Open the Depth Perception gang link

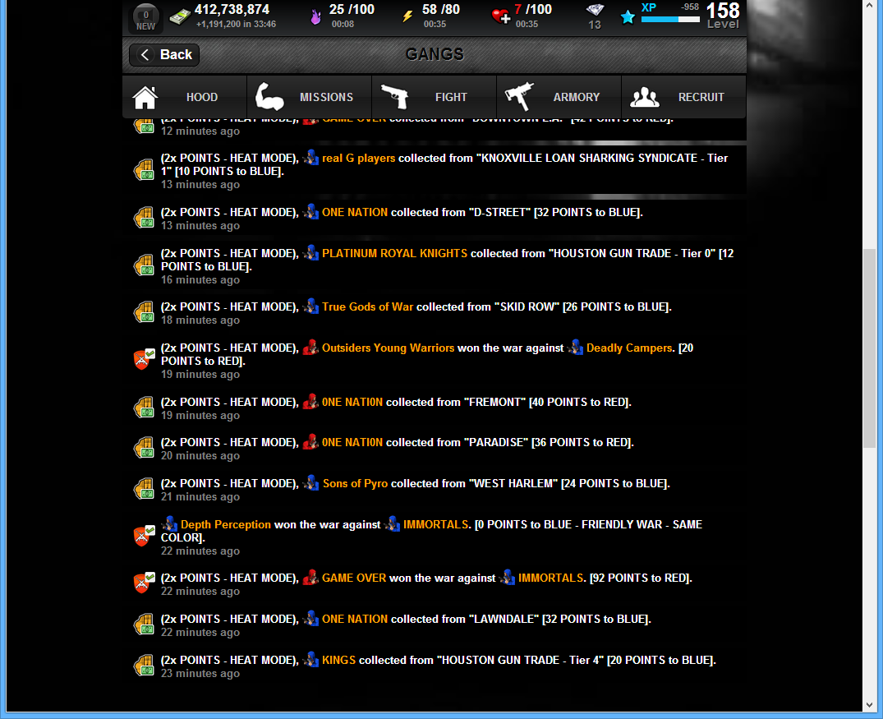coord(226,524)
